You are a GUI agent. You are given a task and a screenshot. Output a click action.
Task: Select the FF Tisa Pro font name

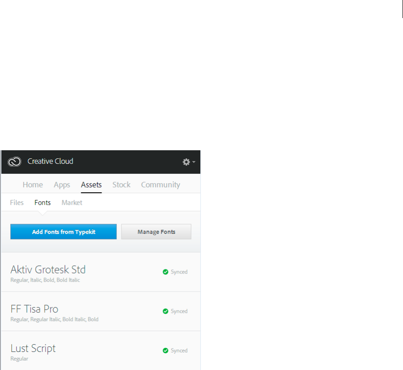(34, 309)
